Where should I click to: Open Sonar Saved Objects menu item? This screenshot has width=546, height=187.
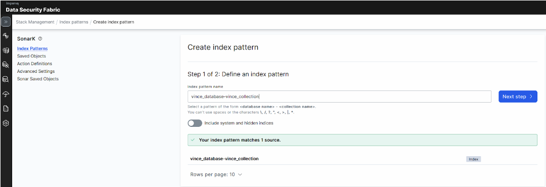[38, 79]
